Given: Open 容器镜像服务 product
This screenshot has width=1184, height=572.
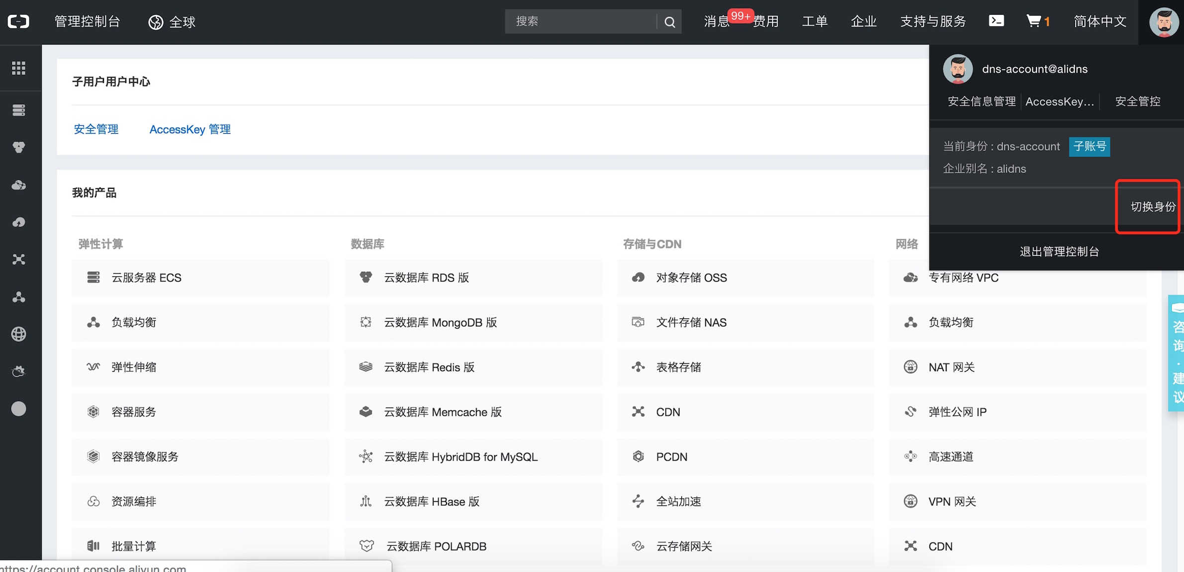Looking at the screenshot, I should [x=200, y=457].
